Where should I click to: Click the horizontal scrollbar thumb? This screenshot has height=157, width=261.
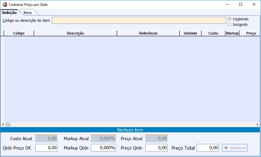(x=8, y=124)
